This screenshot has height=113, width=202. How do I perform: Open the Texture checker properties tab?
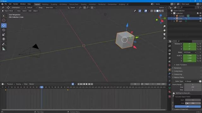pyautogui.click(x=170, y=96)
